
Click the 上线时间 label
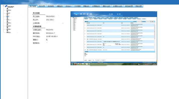pos(36,23)
